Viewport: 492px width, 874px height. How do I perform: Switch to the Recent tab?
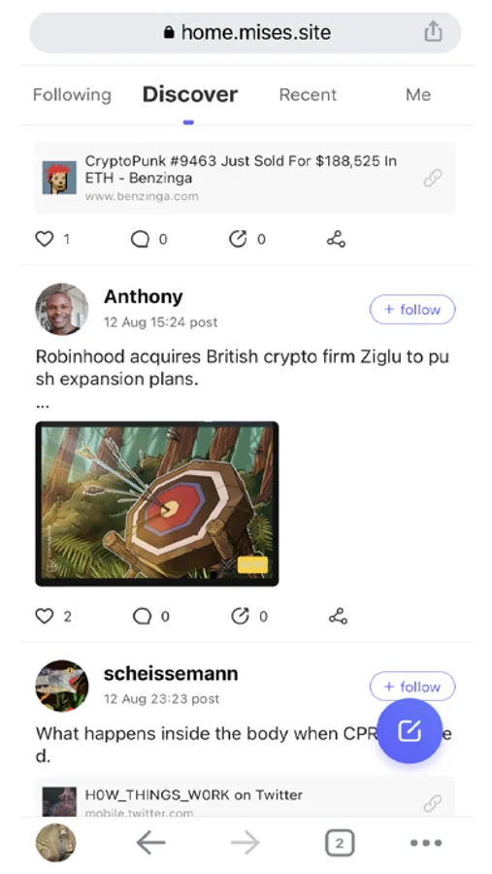point(308,95)
